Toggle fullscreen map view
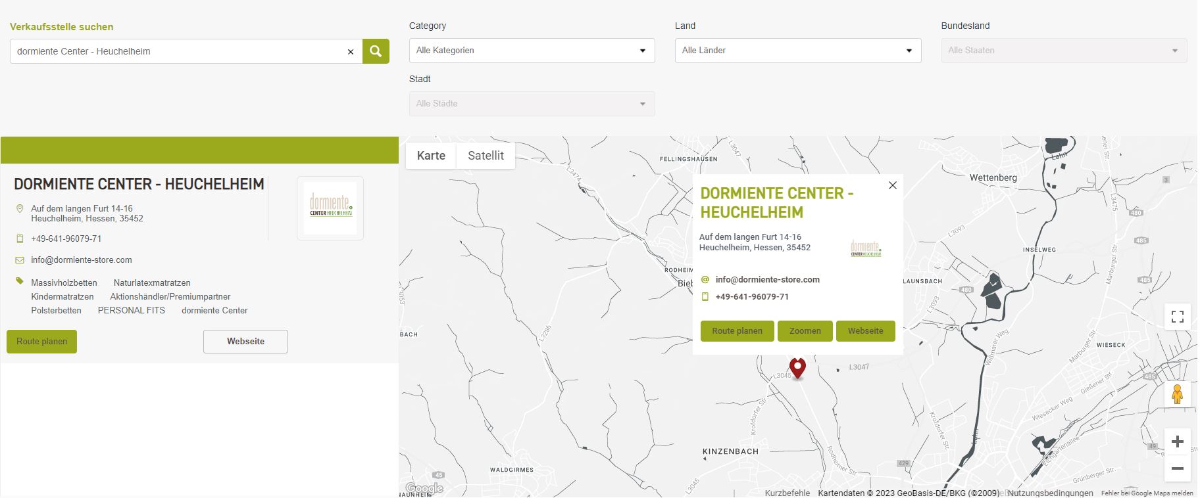Image resolution: width=1200 pixels, height=498 pixels. (x=1178, y=317)
